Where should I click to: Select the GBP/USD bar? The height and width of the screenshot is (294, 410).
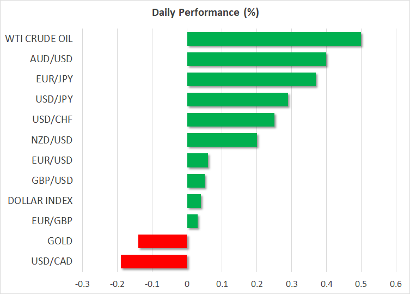pos(195,181)
